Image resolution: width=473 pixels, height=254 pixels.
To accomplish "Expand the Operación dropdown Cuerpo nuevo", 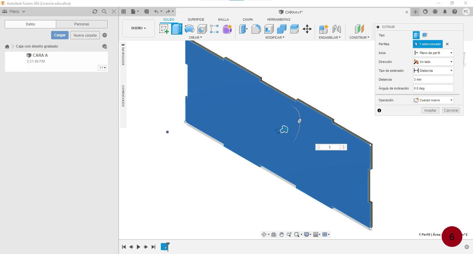I will (433, 100).
